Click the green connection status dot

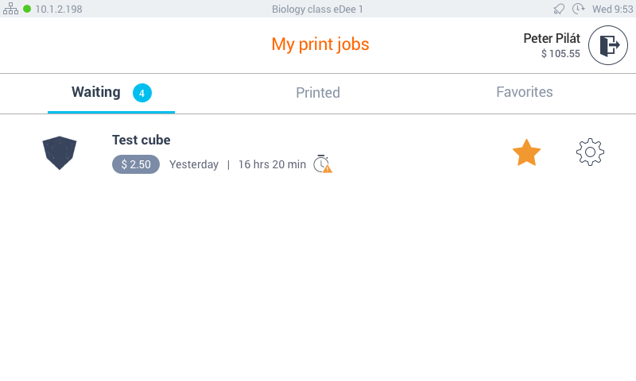[x=27, y=9]
